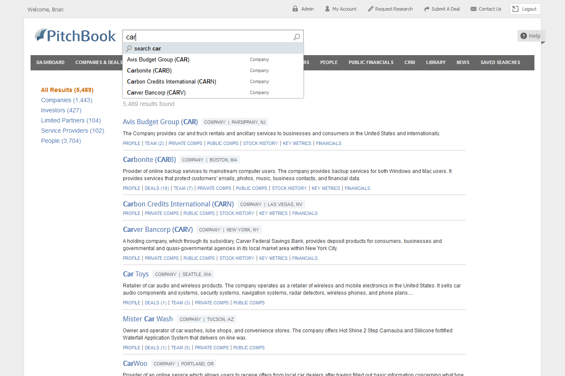Open the Companies & Deals tab
The height and width of the screenshot is (376, 565).
(x=99, y=62)
